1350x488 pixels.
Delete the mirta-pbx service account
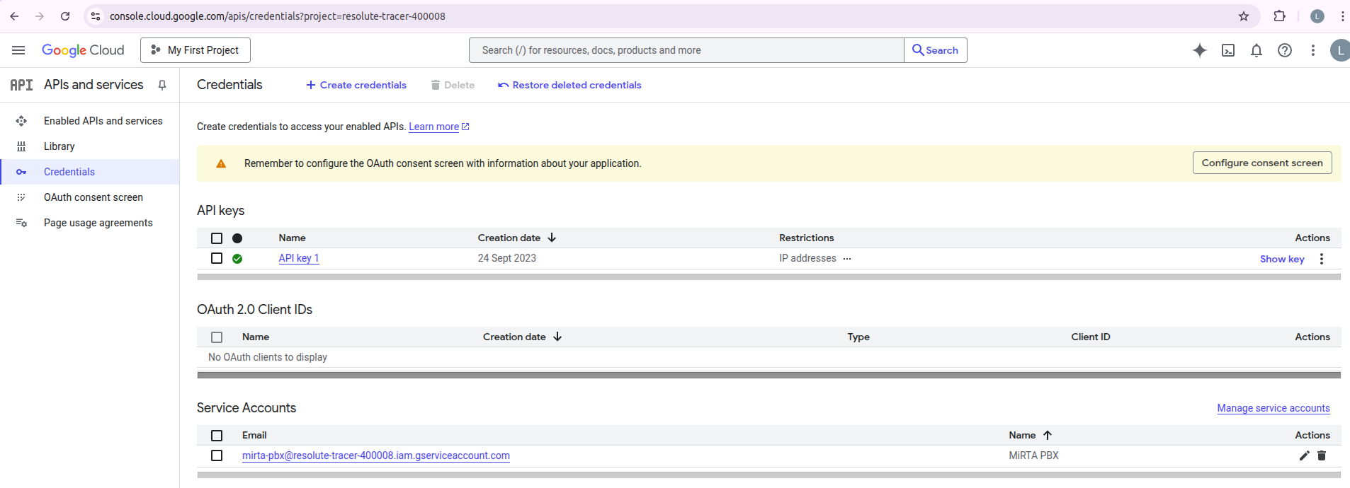(x=1321, y=455)
